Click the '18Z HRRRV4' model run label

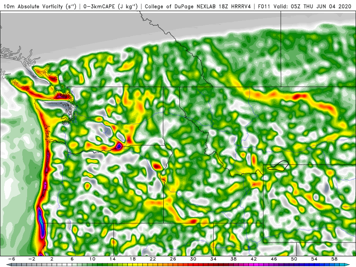[x=235, y=7]
